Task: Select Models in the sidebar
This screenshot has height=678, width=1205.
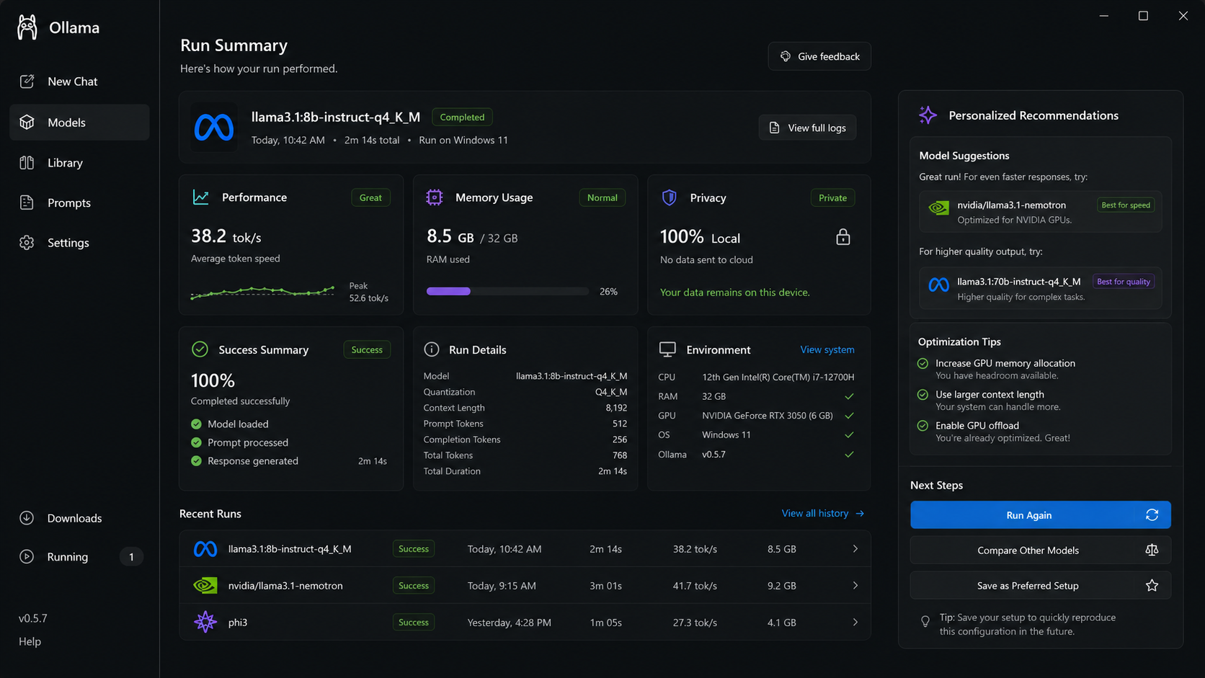Action: (79, 122)
